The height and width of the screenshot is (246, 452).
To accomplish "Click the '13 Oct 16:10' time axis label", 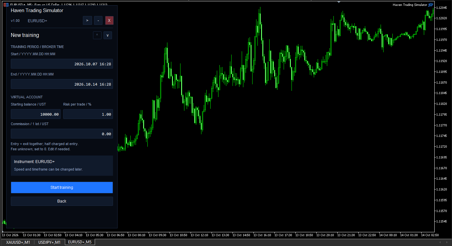I will click(262, 235).
